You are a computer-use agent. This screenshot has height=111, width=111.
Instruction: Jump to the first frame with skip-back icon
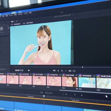click(x=54, y=71)
